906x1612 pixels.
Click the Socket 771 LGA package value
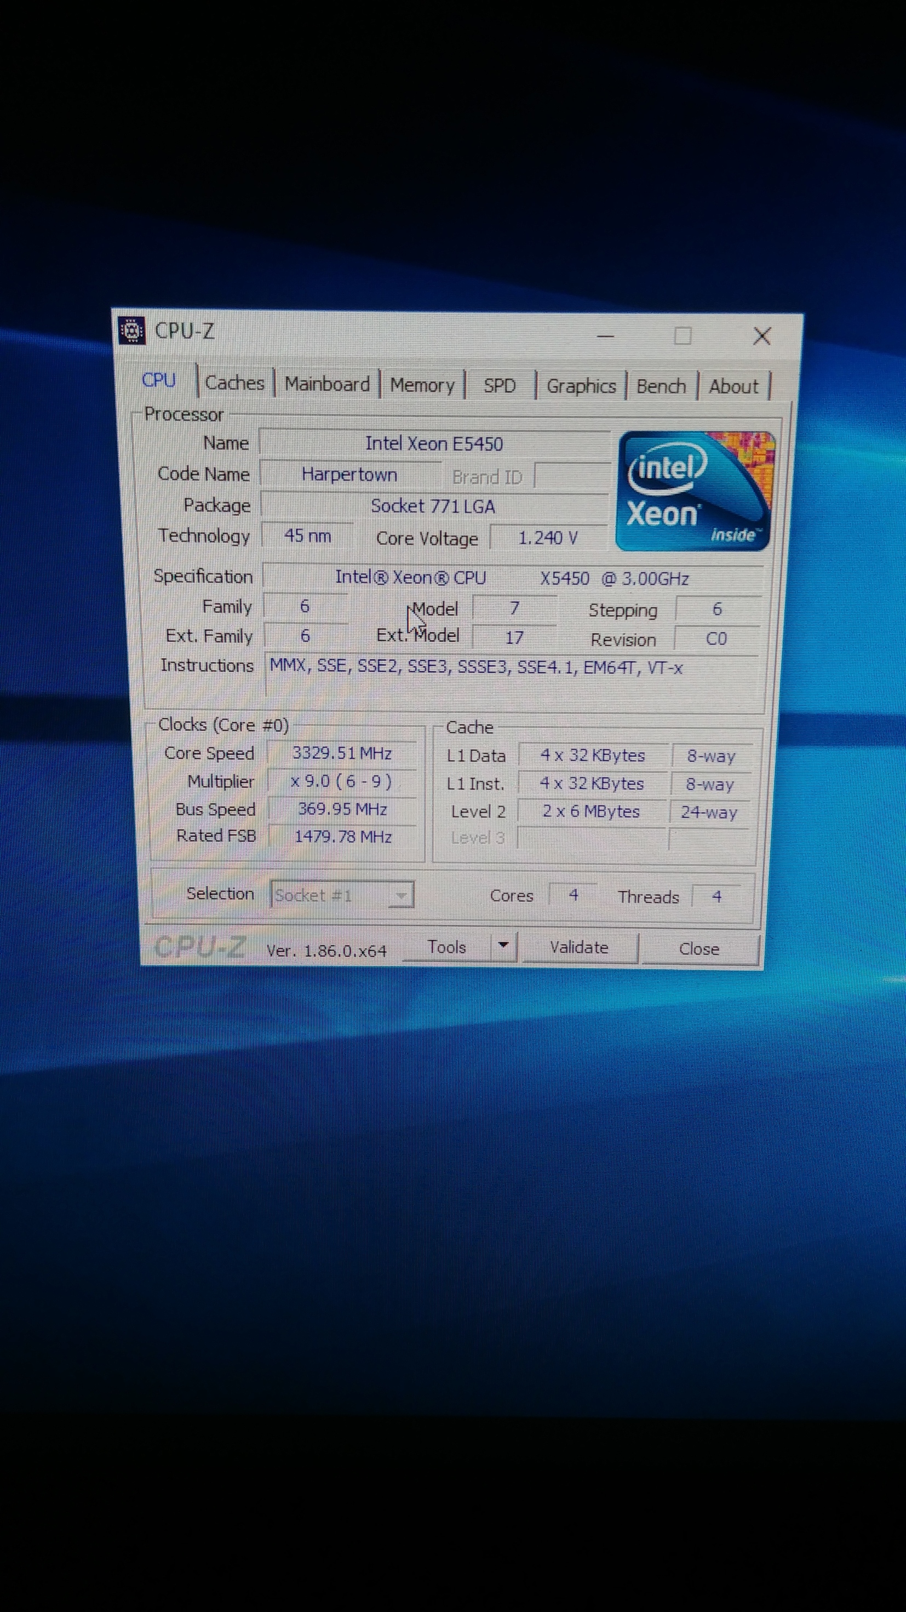click(x=433, y=505)
